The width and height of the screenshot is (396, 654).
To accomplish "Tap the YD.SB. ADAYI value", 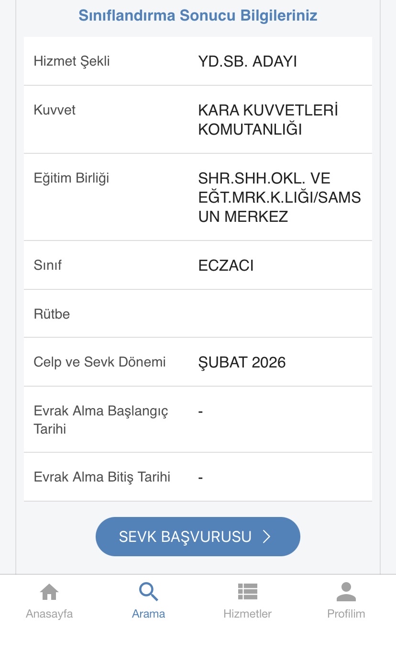I will click(x=248, y=62).
